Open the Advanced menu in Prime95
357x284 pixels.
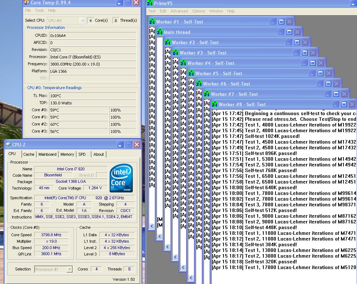pos(179,11)
